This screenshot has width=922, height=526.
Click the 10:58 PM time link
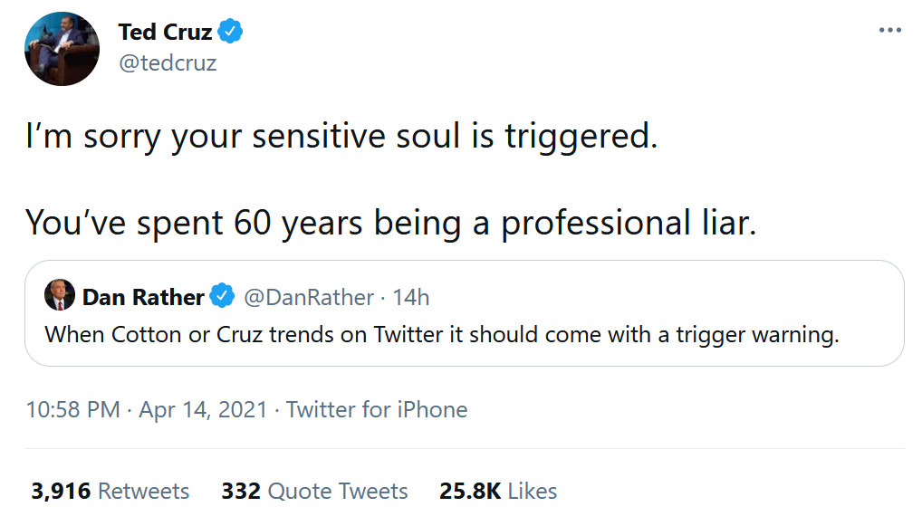tap(73, 409)
